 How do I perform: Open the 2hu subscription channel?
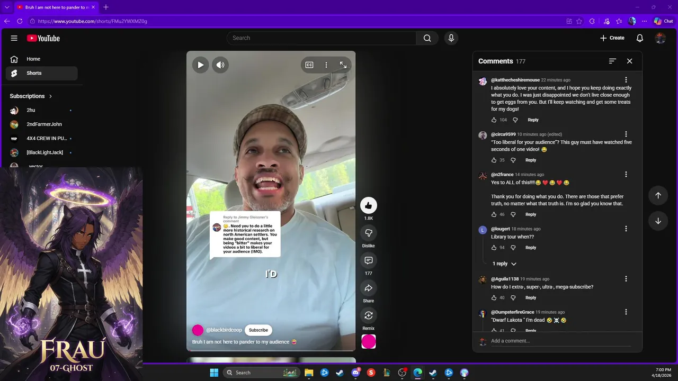click(x=41, y=110)
